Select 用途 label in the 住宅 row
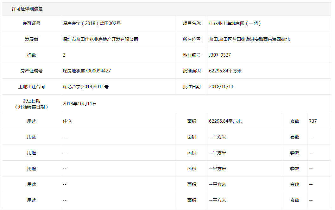The image size is (335, 210). pyautogui.click(x=31, y=121)
